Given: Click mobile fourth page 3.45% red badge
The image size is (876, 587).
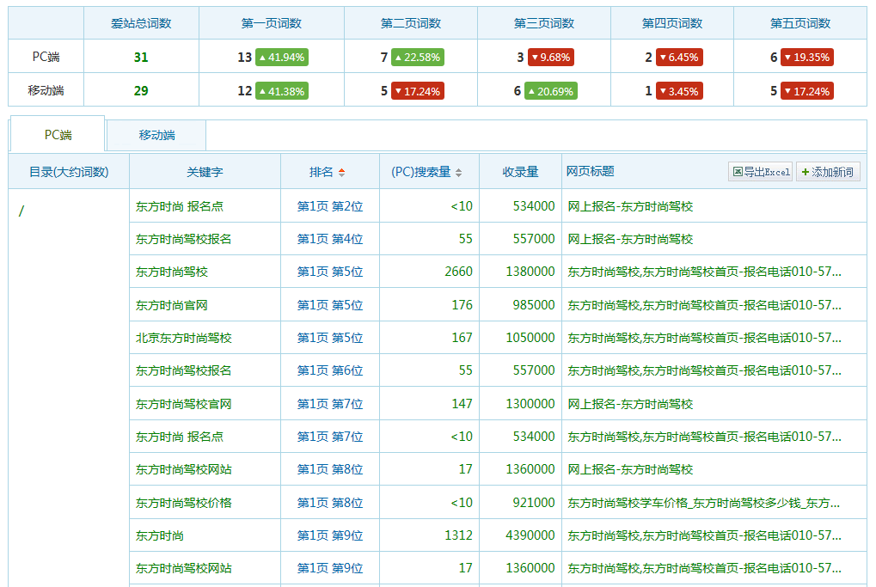Looking at the screenshot, I should [679, 91].
